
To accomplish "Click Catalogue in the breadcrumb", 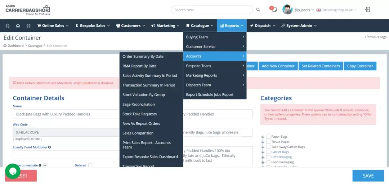I will click(35, 46).
